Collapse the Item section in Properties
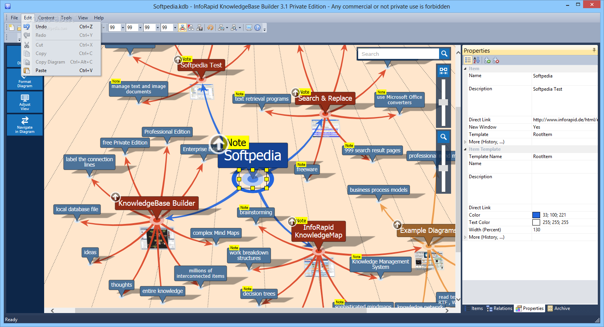Screen dimensions: 604x327 (x=465, y=69)
